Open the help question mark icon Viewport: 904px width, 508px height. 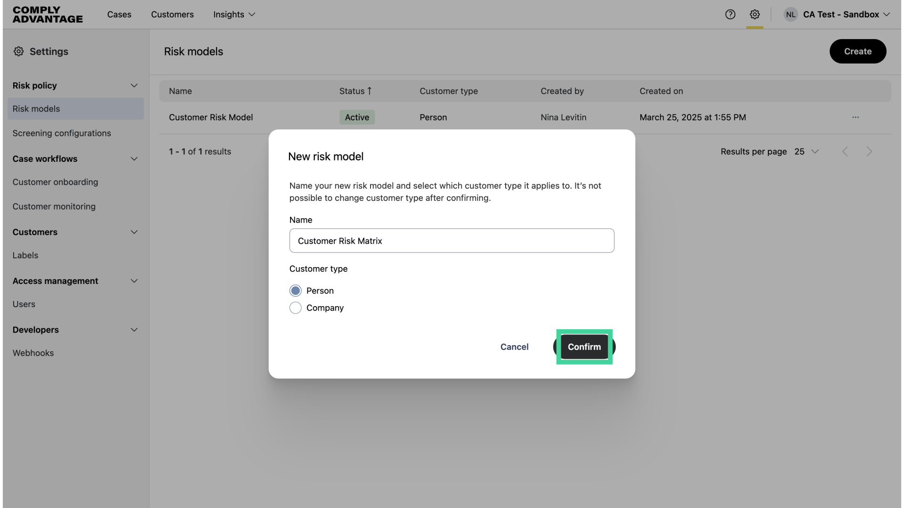pyautogui.click(x=730, y=14)
